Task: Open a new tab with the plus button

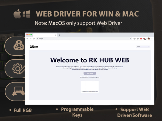Action: tap(59, 35)
